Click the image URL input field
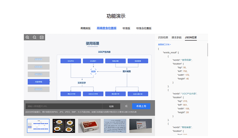238x138 pixels. 63,106
